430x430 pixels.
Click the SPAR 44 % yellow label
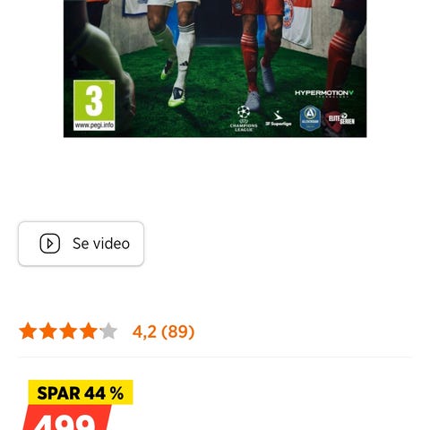coord(81,392)
